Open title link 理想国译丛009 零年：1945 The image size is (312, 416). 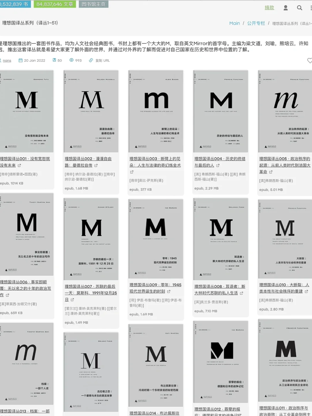coord(155,288)
